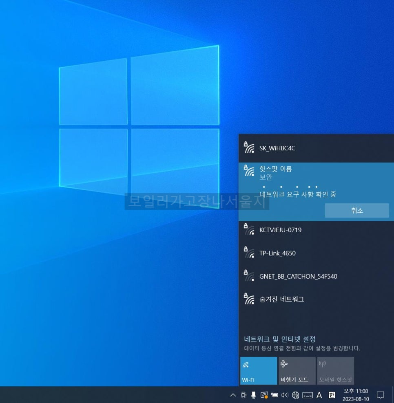Click the 숨겨진 네트워크 wifi icon

click(x=249, y=299)
